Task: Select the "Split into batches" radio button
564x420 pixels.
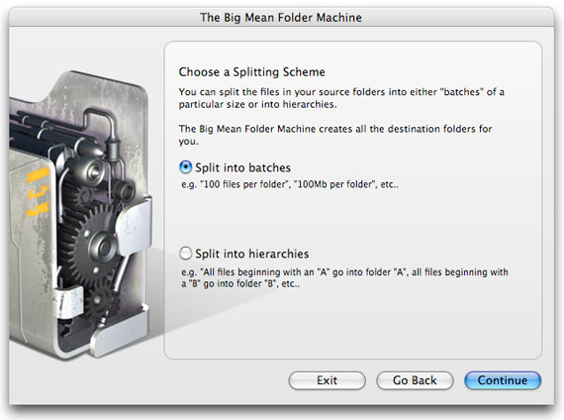Action: (186, 167)
